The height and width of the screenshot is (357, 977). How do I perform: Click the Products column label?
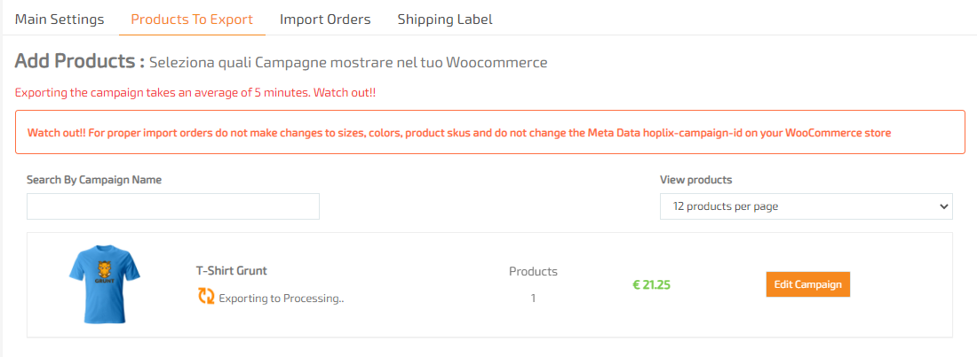click(x=534, y=271)
